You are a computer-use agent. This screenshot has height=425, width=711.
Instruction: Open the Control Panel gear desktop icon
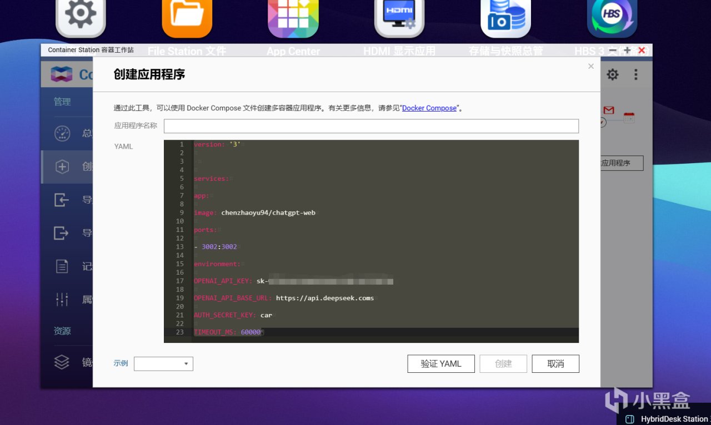(81, 17)
